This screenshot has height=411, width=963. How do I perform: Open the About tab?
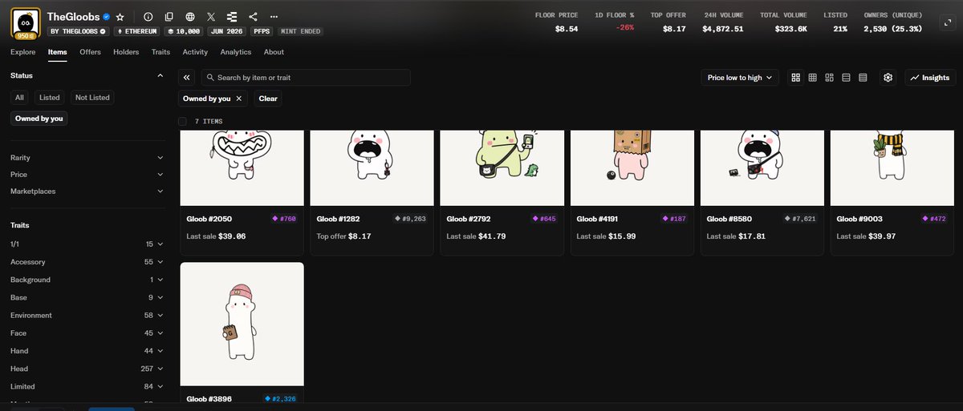[x=274, y=52]
